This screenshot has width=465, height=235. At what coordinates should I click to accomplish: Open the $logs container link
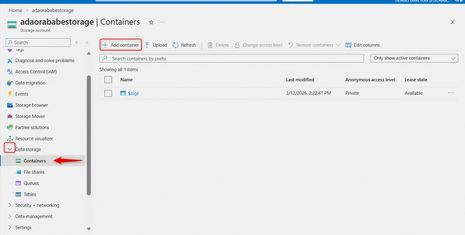133,93
